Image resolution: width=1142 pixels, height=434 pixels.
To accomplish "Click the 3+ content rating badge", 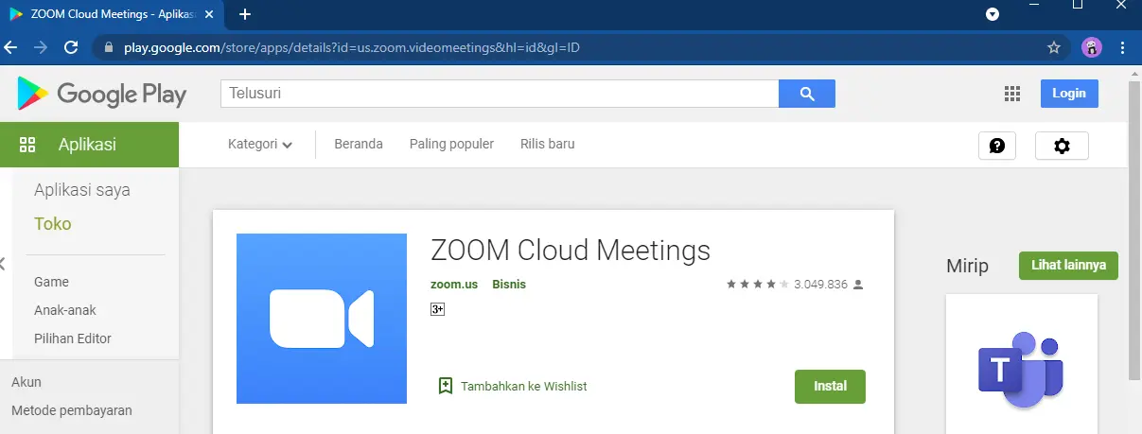I will coord(437,309).
